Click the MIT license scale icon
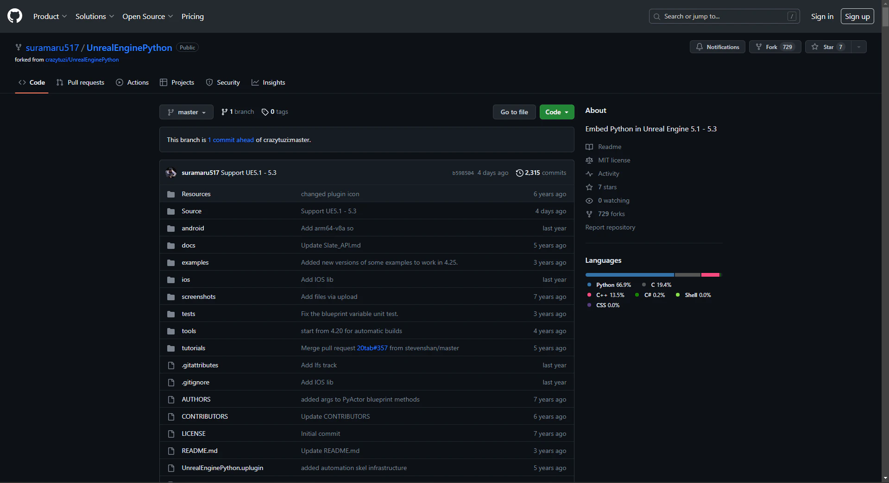Screen dimensions: 889x483 coord(589,160)
